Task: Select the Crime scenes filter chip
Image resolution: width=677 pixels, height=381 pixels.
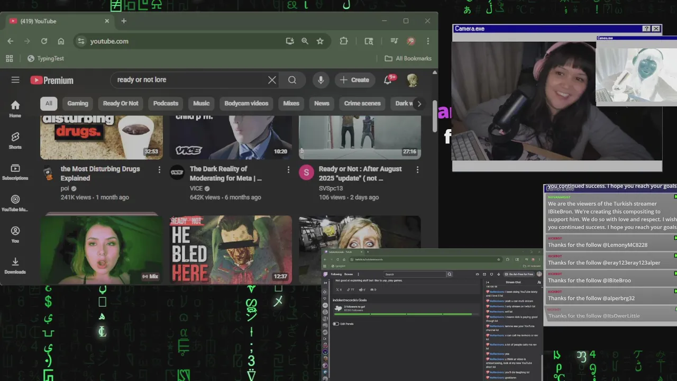Action: pyautogui.click(x=362, y=104)
